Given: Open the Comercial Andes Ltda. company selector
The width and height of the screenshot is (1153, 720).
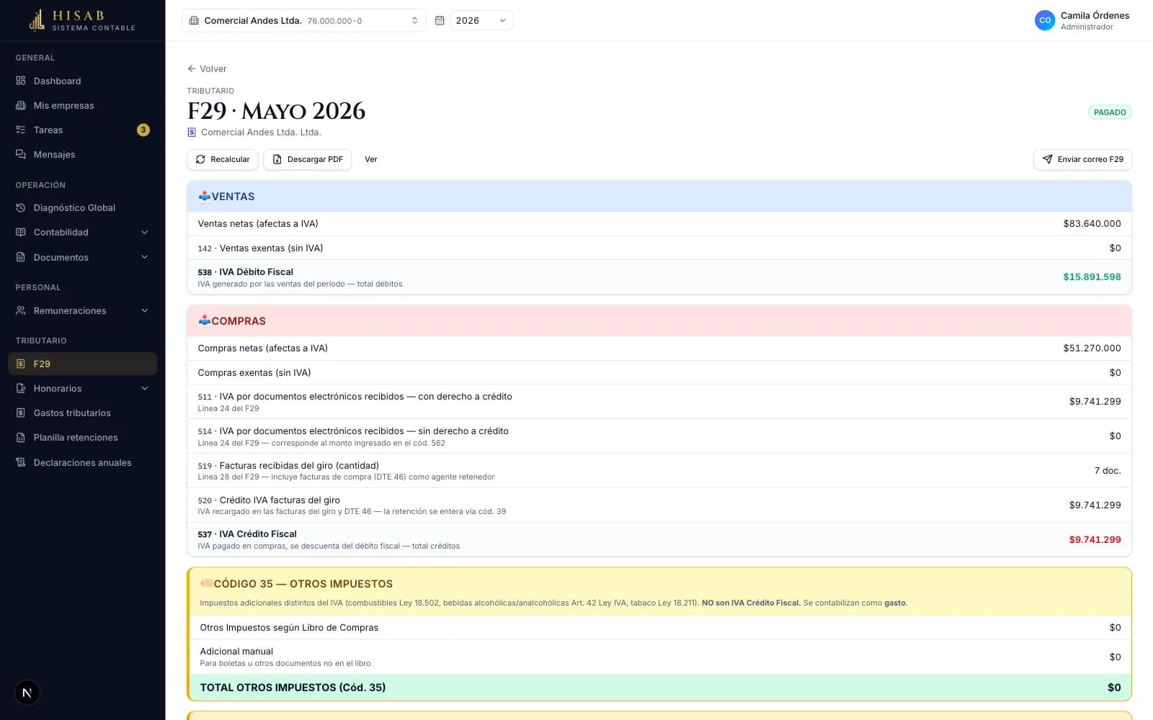Looking at the screenshot, I should (303, 20).
